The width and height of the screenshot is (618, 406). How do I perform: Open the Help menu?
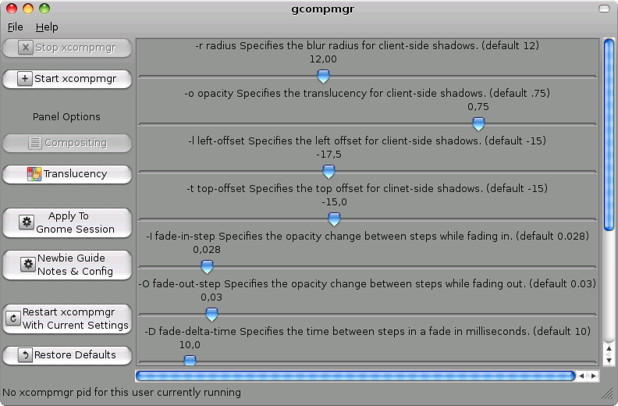coord(47,27)
